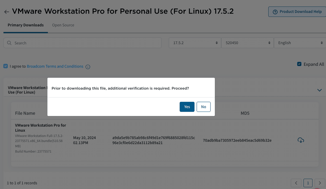The image size is (326, 189).
Task: Open the 520450 release dropdown
Action: pos(247,43)
